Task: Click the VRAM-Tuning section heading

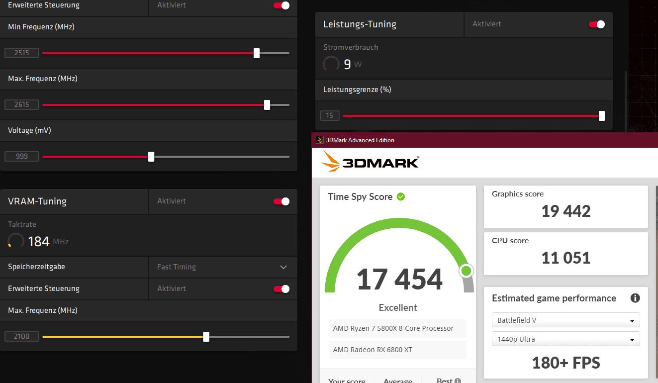Action: [37, 201]
